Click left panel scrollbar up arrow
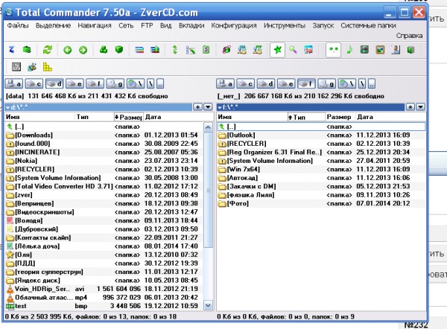447x329 pixels. click(209, 127)
